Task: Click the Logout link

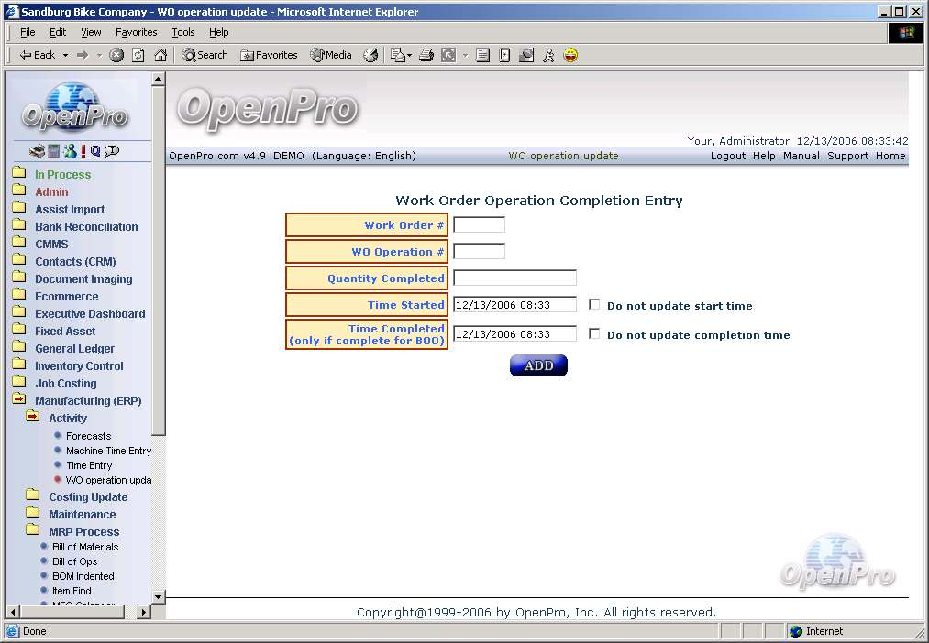Action: point(728,156)
